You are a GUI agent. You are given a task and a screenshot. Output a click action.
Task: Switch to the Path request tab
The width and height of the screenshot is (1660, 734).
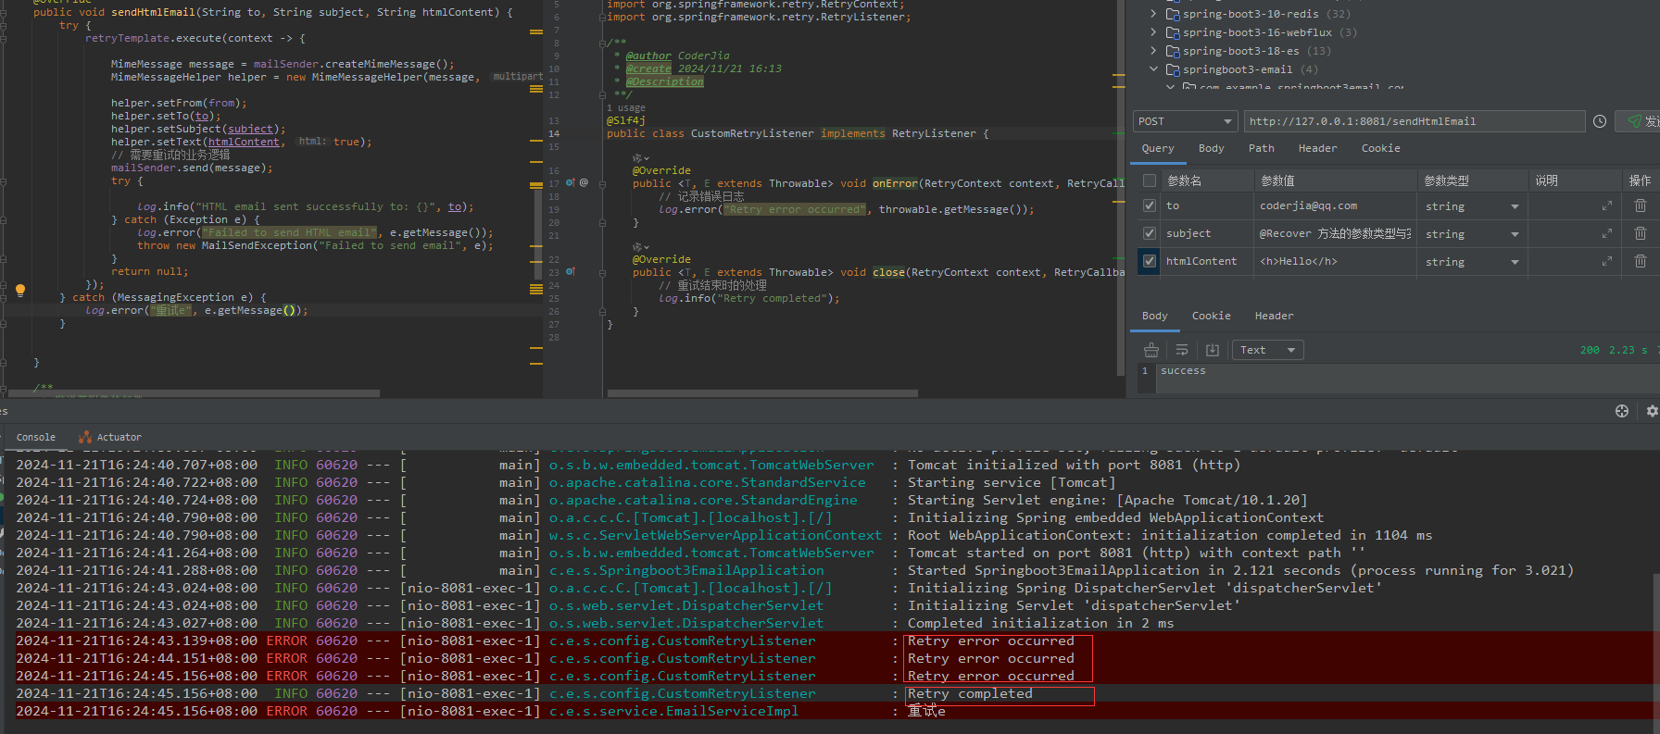point(1261,148)
